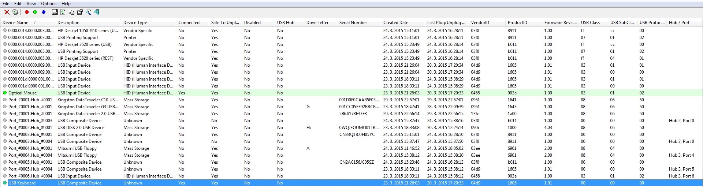Sort by Serial Number column header
The image size is (703, 187).
359,22
